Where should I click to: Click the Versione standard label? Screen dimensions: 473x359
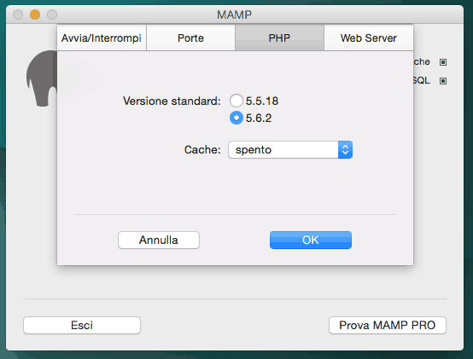pyautogui.click(x=172, y=101)
